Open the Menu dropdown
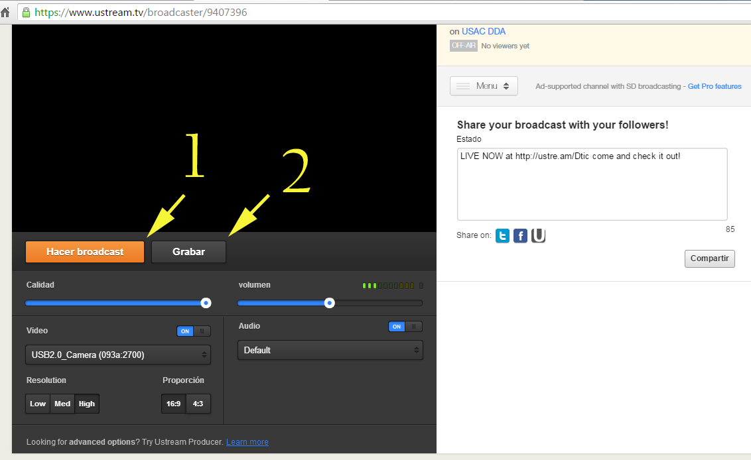This screenshot has height=460, width=751. coord(484,86)
